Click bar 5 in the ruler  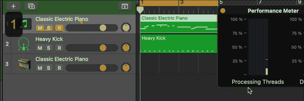(x=221, y=2)
